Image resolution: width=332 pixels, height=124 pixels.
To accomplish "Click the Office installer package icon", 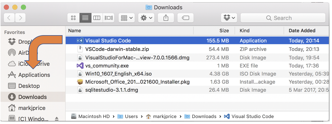I will point(80,82).
